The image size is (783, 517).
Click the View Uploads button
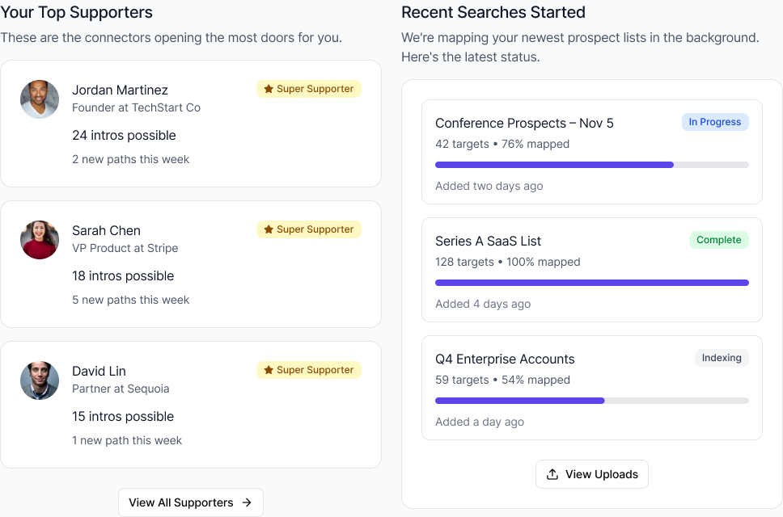click(591, 474)
